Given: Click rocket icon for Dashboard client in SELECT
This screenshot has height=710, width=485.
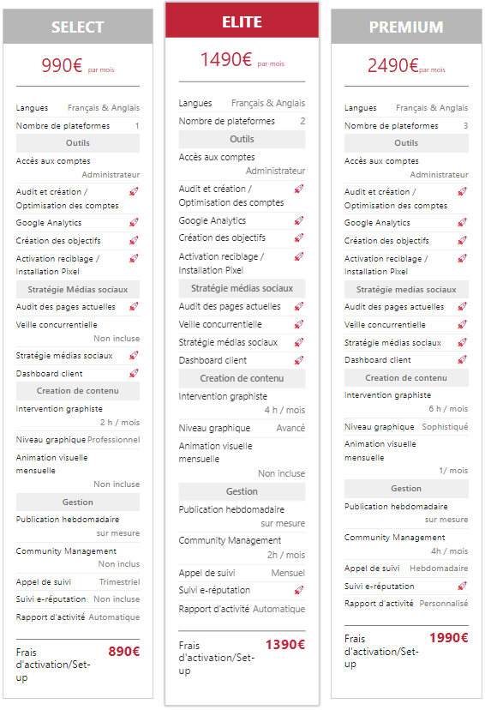Looking at the screenshot, I should click(x=134, y=373).
